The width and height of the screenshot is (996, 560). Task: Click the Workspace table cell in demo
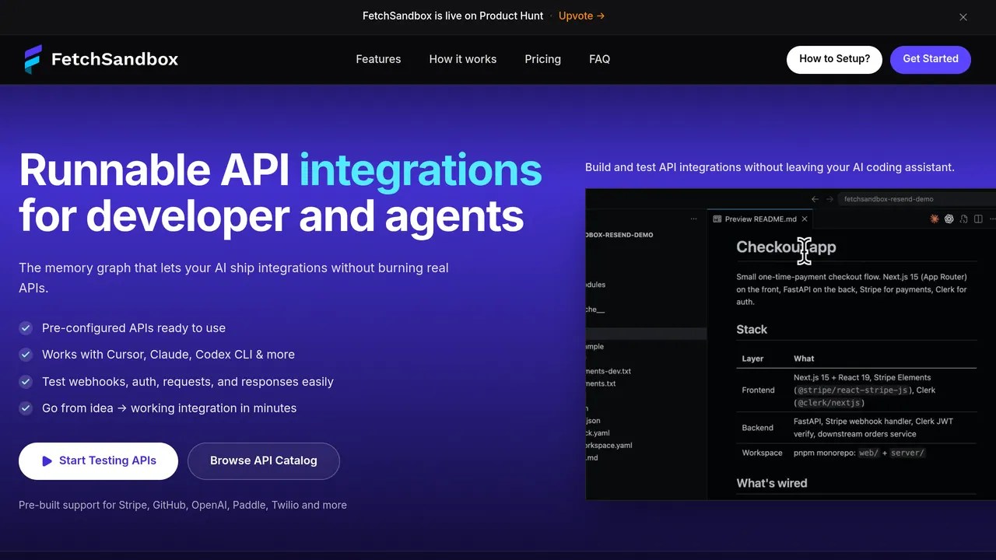coord(762,453)
